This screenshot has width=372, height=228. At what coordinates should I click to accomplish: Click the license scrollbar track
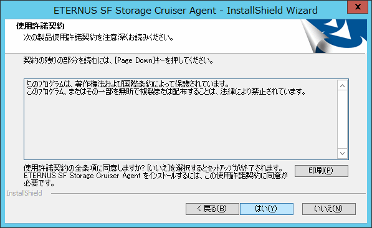pos(342,120)
